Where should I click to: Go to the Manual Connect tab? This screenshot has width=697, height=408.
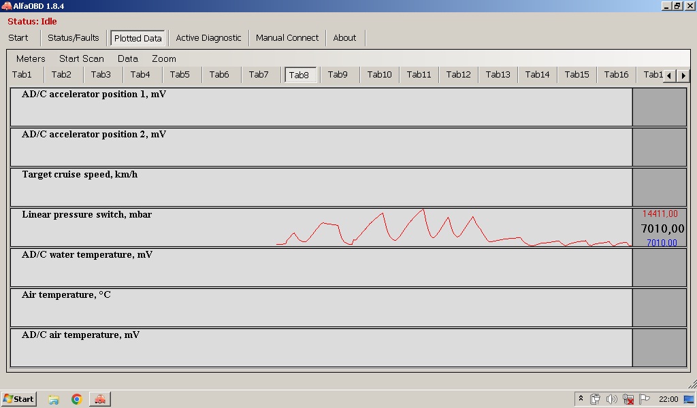tap(287, 38)
